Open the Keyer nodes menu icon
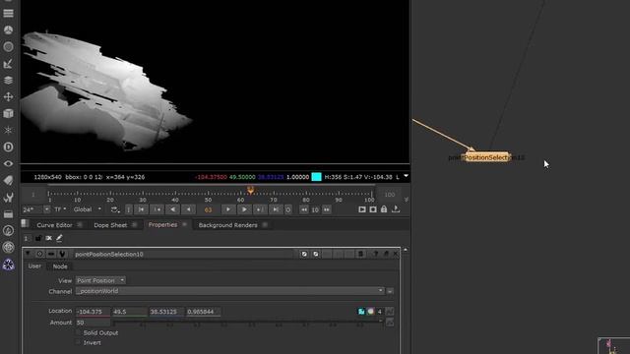Screen dimensions: 630x354 8,64
